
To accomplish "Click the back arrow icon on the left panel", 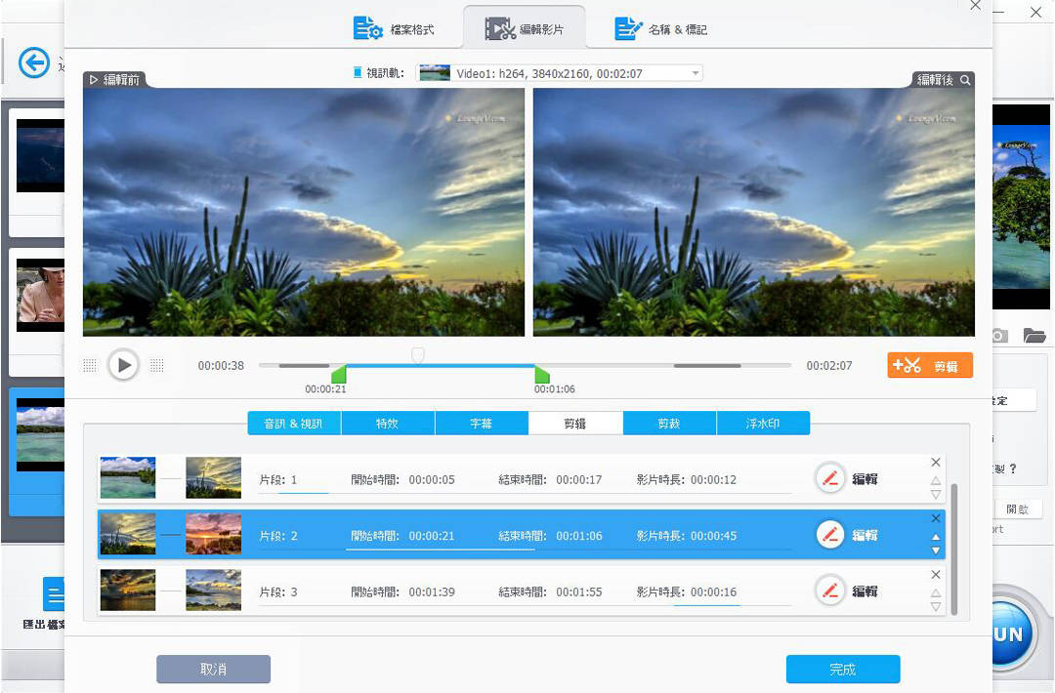I will click(33, 62).
